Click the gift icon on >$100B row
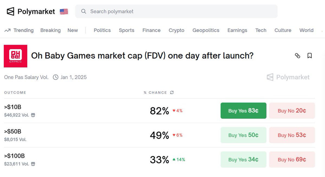This screenshot has width=325, height=177. click(x=33, y=164)
